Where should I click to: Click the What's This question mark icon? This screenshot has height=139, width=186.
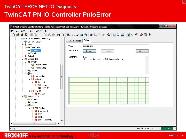pos(150,35)
